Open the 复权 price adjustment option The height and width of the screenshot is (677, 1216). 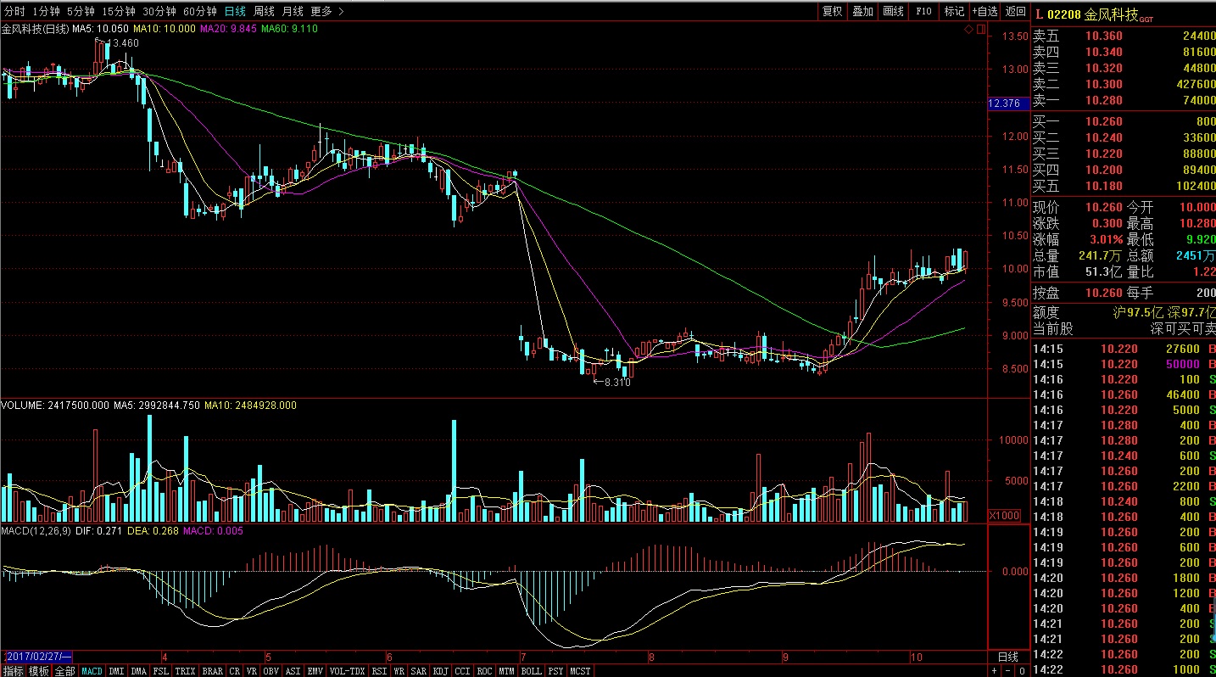[832, 11]
